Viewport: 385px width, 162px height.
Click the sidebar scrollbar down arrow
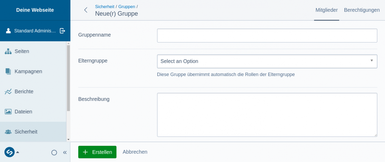[x=68, y=140]
